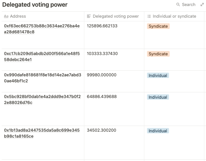Click the text-type icon beside Address
This screenshot has height=161, width=206.
[6, 16]
